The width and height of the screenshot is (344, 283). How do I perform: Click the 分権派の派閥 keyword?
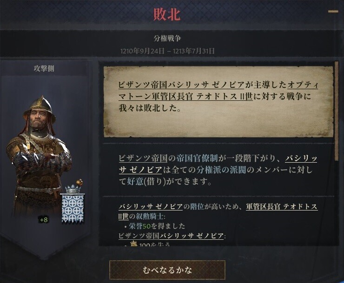(221, 170)
